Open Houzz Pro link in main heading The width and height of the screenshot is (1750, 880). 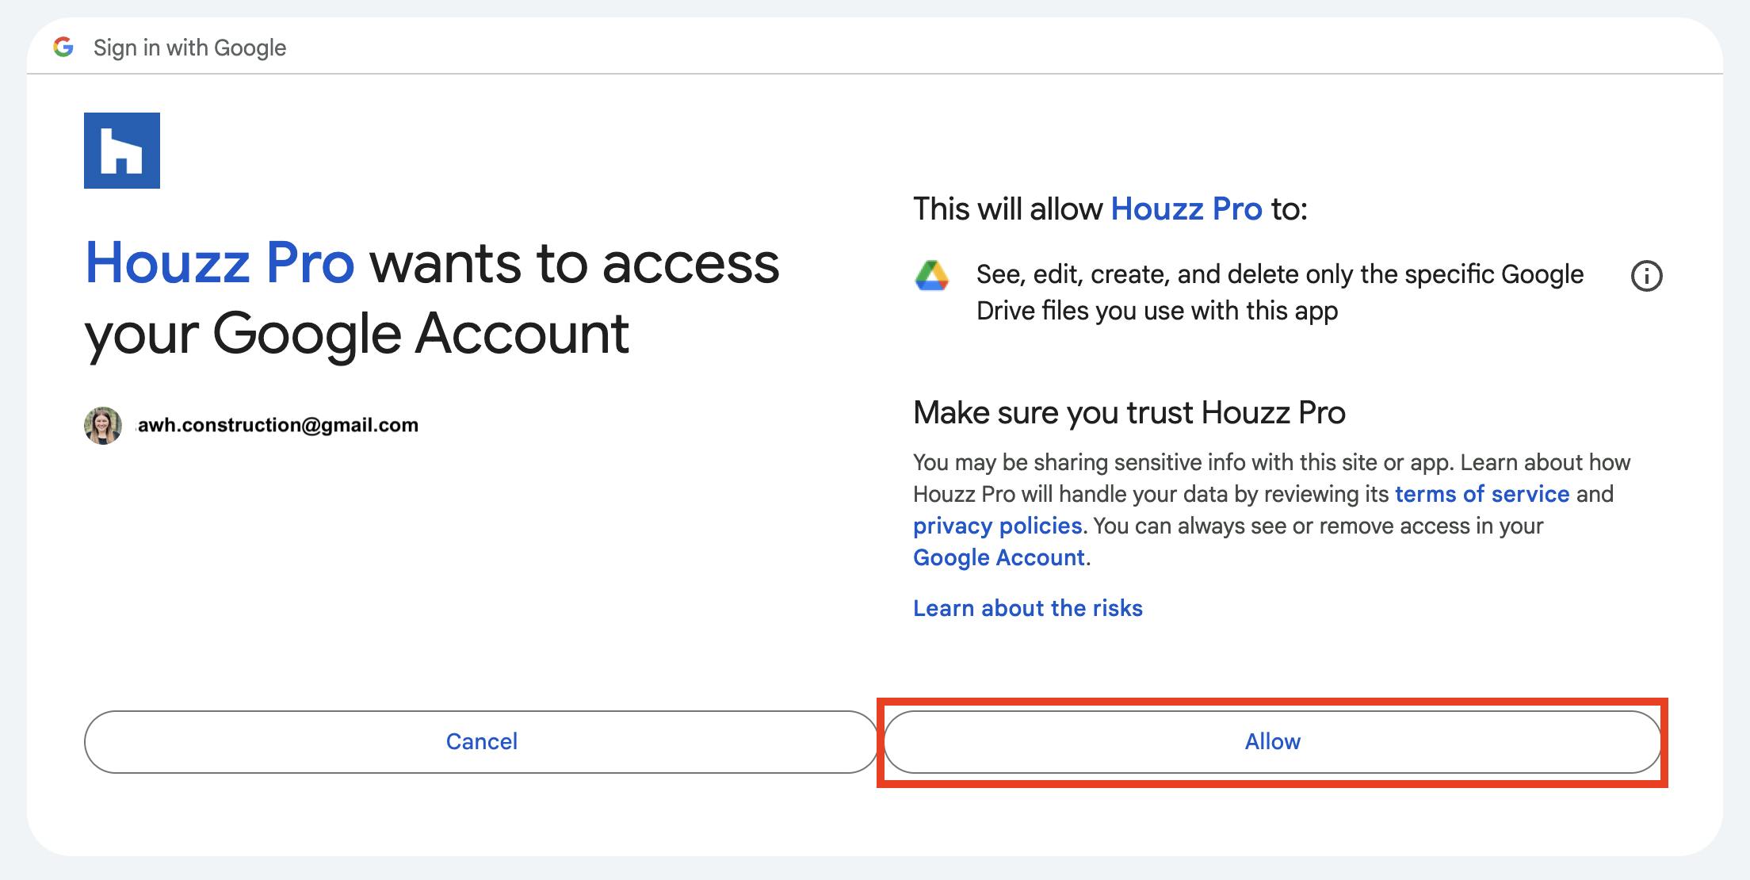[x=220, y=263]
